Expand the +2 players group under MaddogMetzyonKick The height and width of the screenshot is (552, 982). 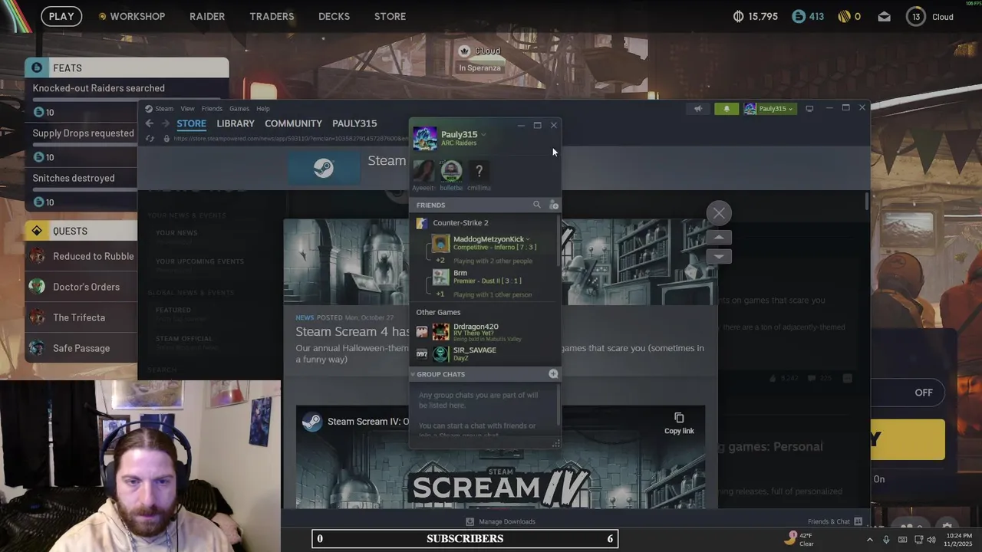pyautogui.click(x=440, y=261)
